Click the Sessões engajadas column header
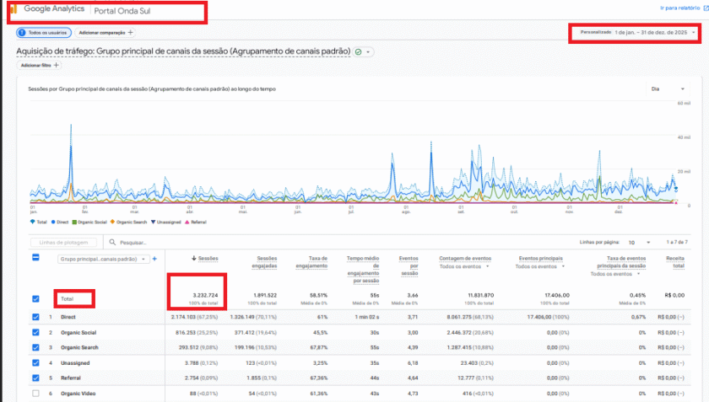709x402 pixels. pyautogui.click(x=264, y=262)
